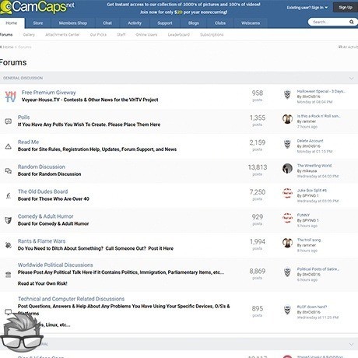
Task: Open The Wrestling World latest post
Action: (314, 166)
